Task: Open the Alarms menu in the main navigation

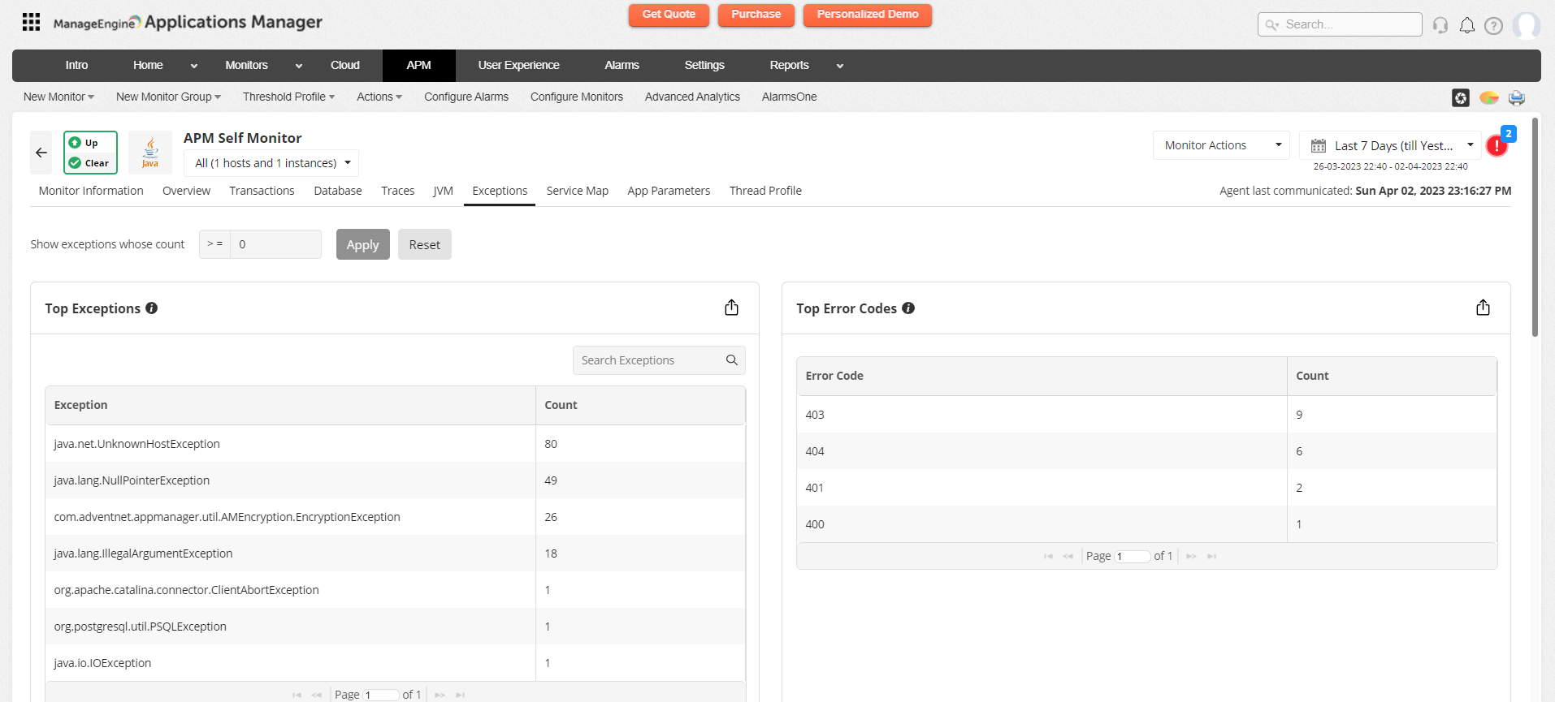Action: [x=622, y=66]
